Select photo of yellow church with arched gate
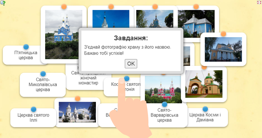This screenshot has height=138, width=262. 204,84
